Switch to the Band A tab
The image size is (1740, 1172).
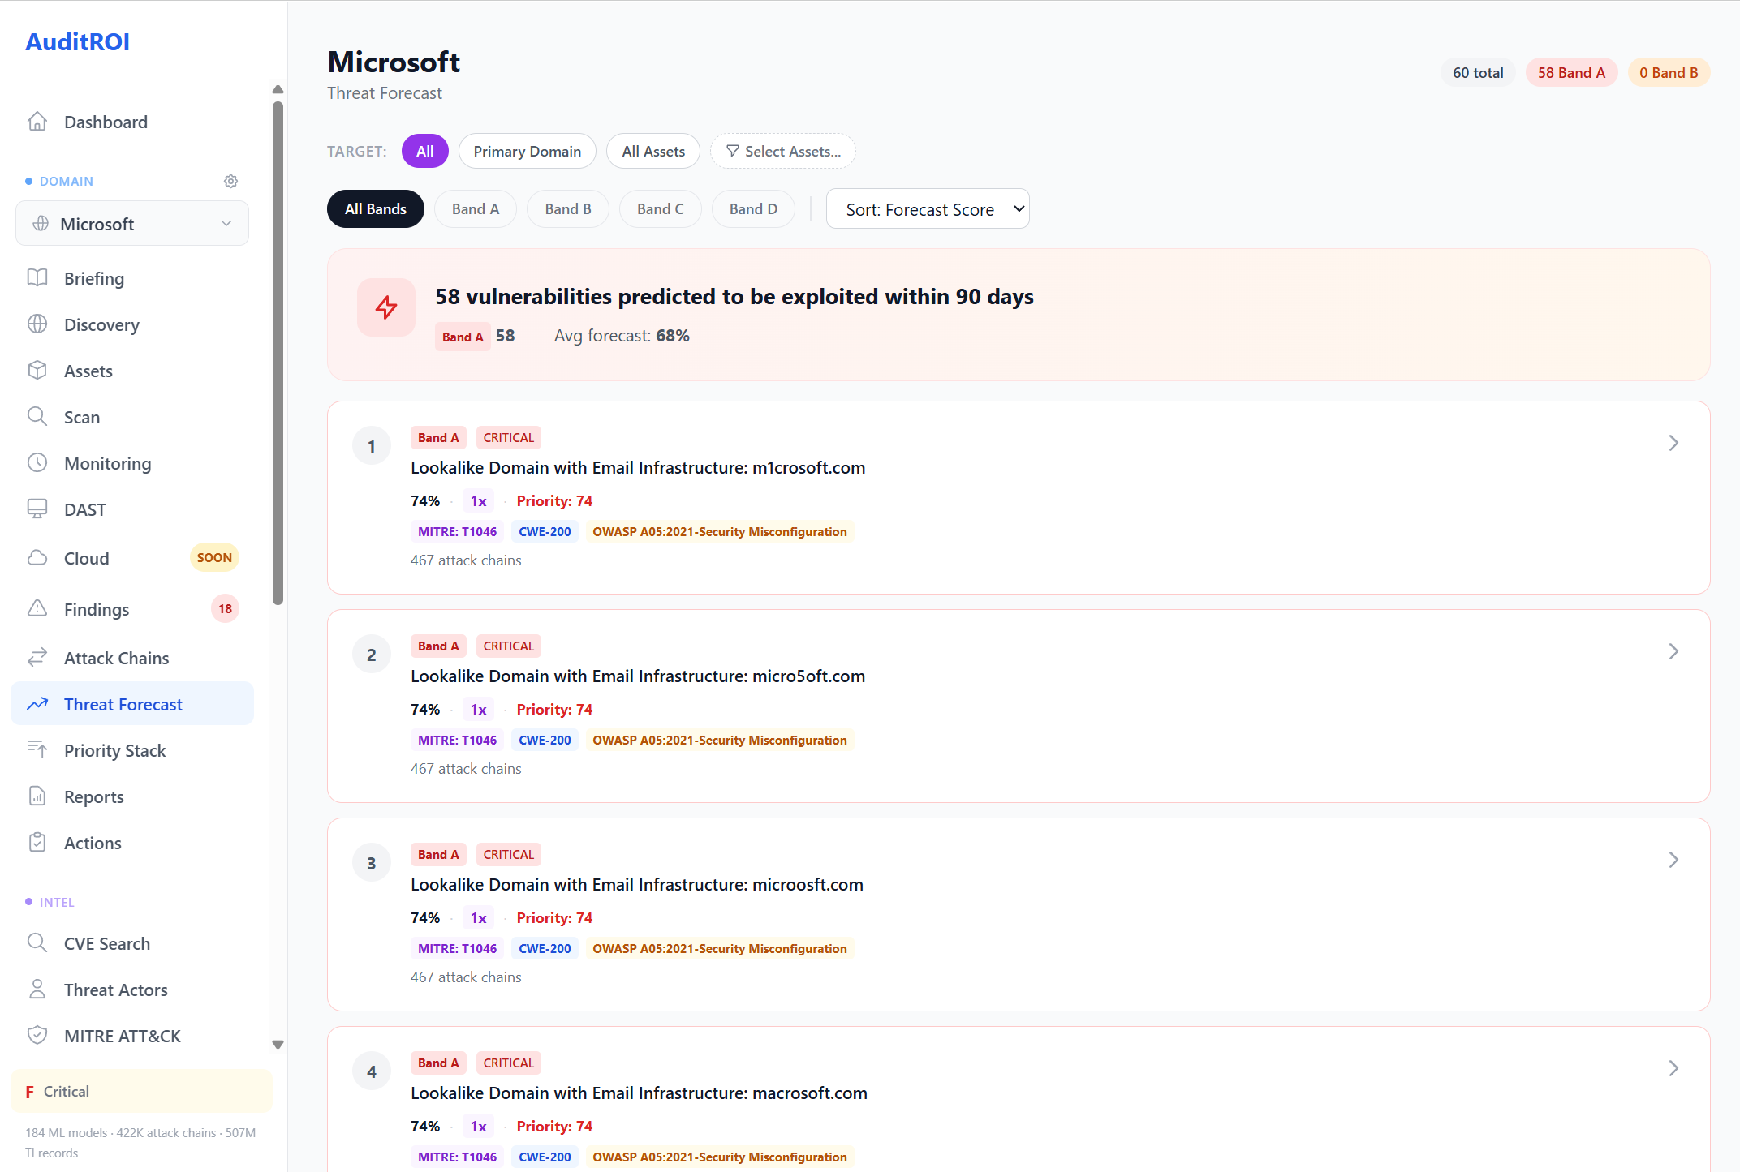pyautogui.click(x=475, y=208)
